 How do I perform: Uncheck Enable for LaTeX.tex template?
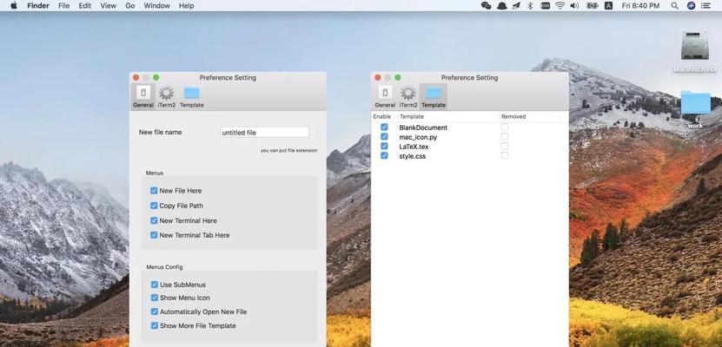click(384, 146)
